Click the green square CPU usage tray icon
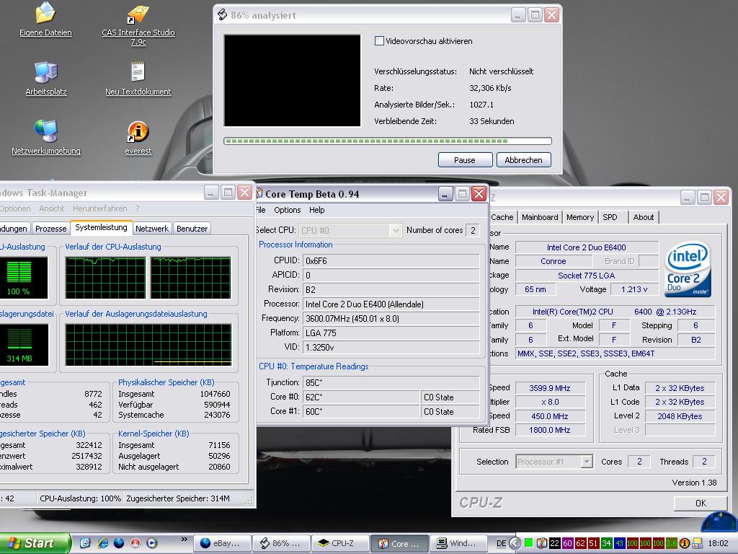Image resolution: width=738 pixels, height=554 pixels. [x=528, y=543]
